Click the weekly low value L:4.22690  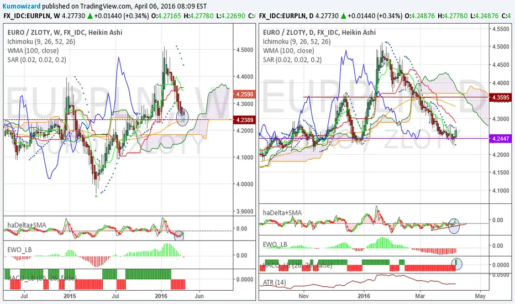point(230,16)
